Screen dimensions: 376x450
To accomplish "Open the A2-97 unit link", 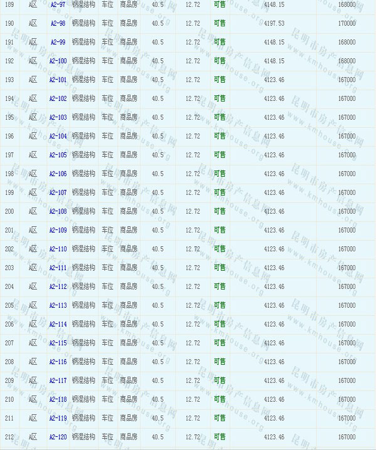I will point(58,4).
